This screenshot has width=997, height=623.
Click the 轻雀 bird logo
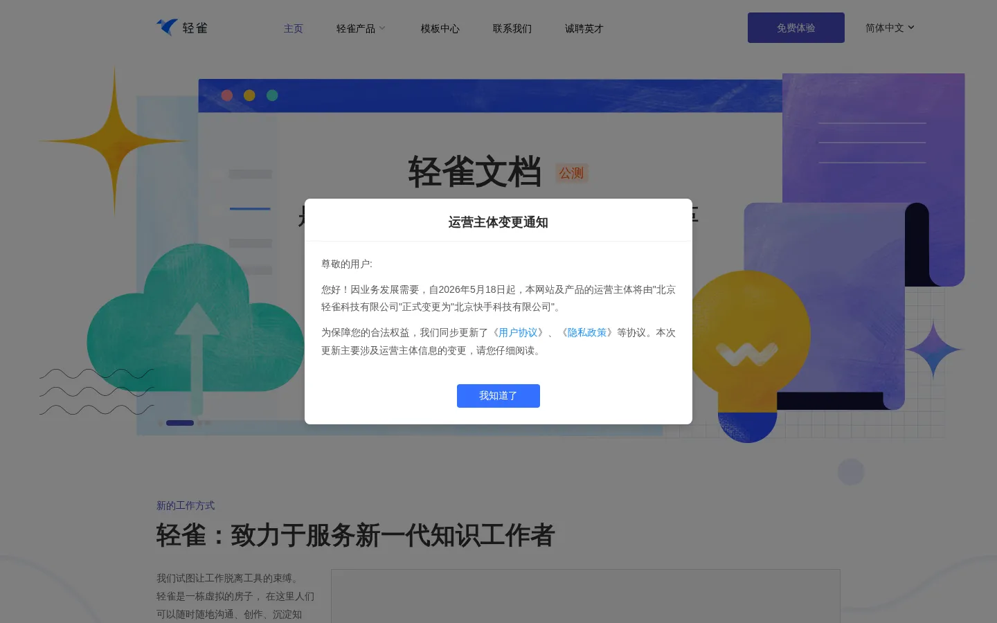click(182, 28)
